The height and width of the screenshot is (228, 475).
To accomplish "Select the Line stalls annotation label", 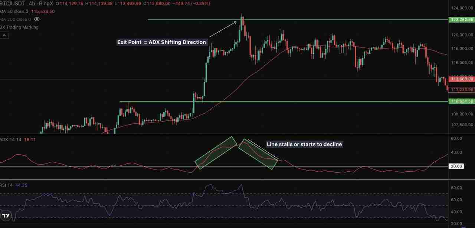I will (304, 144).
